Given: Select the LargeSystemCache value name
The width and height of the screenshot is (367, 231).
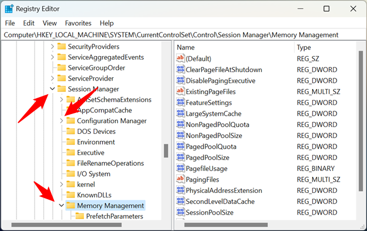Looking at the screenshot, I should [214, 114].
